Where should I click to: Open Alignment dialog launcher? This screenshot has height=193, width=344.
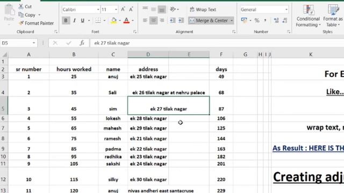pyautogui.click(x=234, y=32)
